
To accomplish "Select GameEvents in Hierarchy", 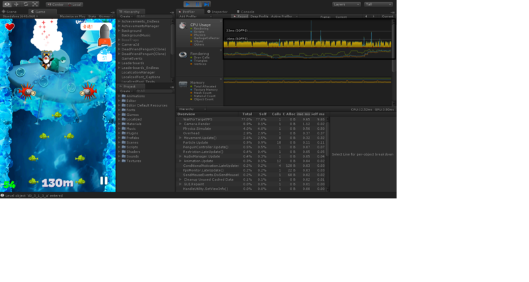I will [x=132, y=58].
